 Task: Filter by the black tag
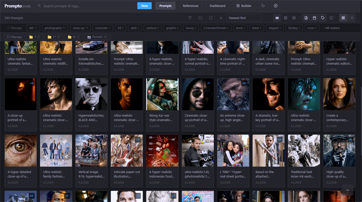click(257, 28)
